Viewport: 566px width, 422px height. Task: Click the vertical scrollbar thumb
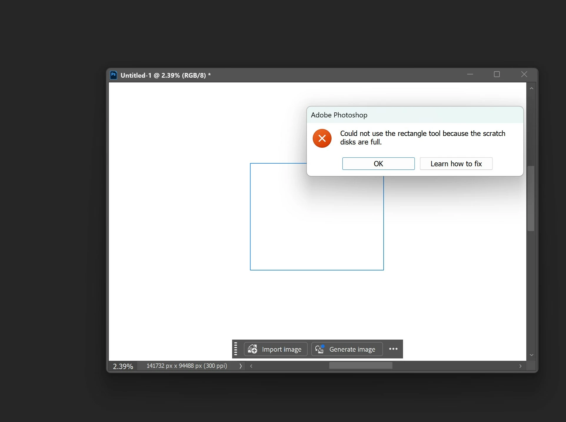[531, 199]
